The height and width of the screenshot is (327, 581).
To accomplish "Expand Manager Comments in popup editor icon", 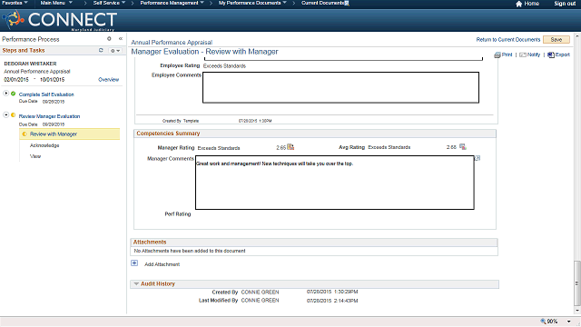I will click(x=478, y=158).
